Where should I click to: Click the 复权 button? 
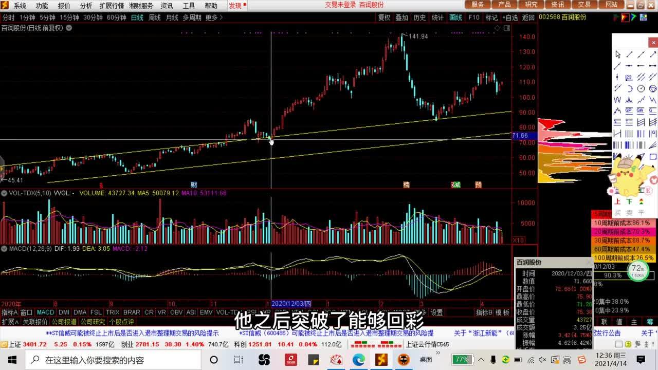click(x=384, y=17)
